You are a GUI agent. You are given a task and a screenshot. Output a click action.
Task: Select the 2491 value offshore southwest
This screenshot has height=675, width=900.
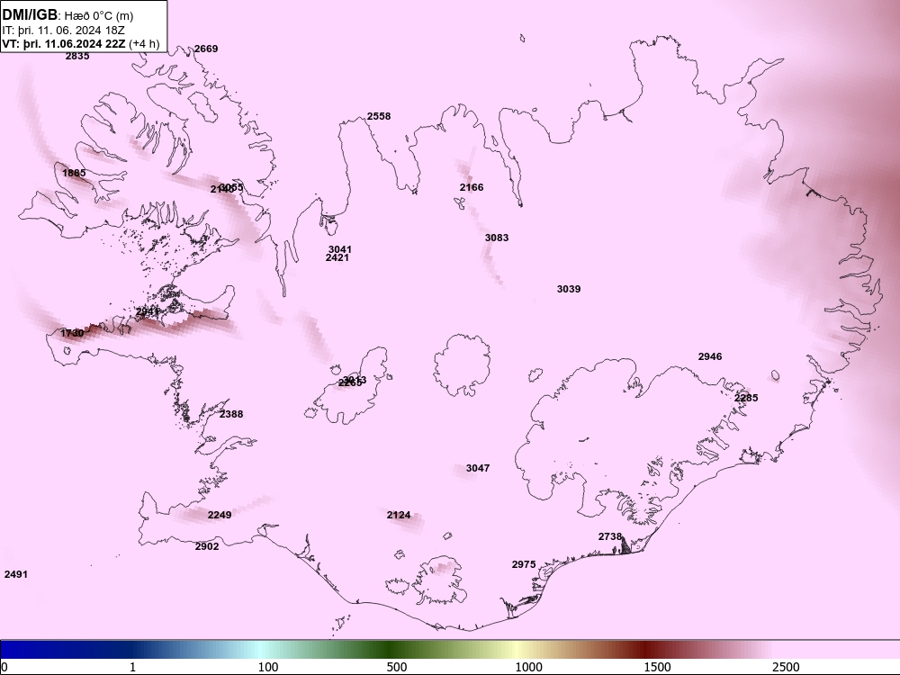coord(15,574)
